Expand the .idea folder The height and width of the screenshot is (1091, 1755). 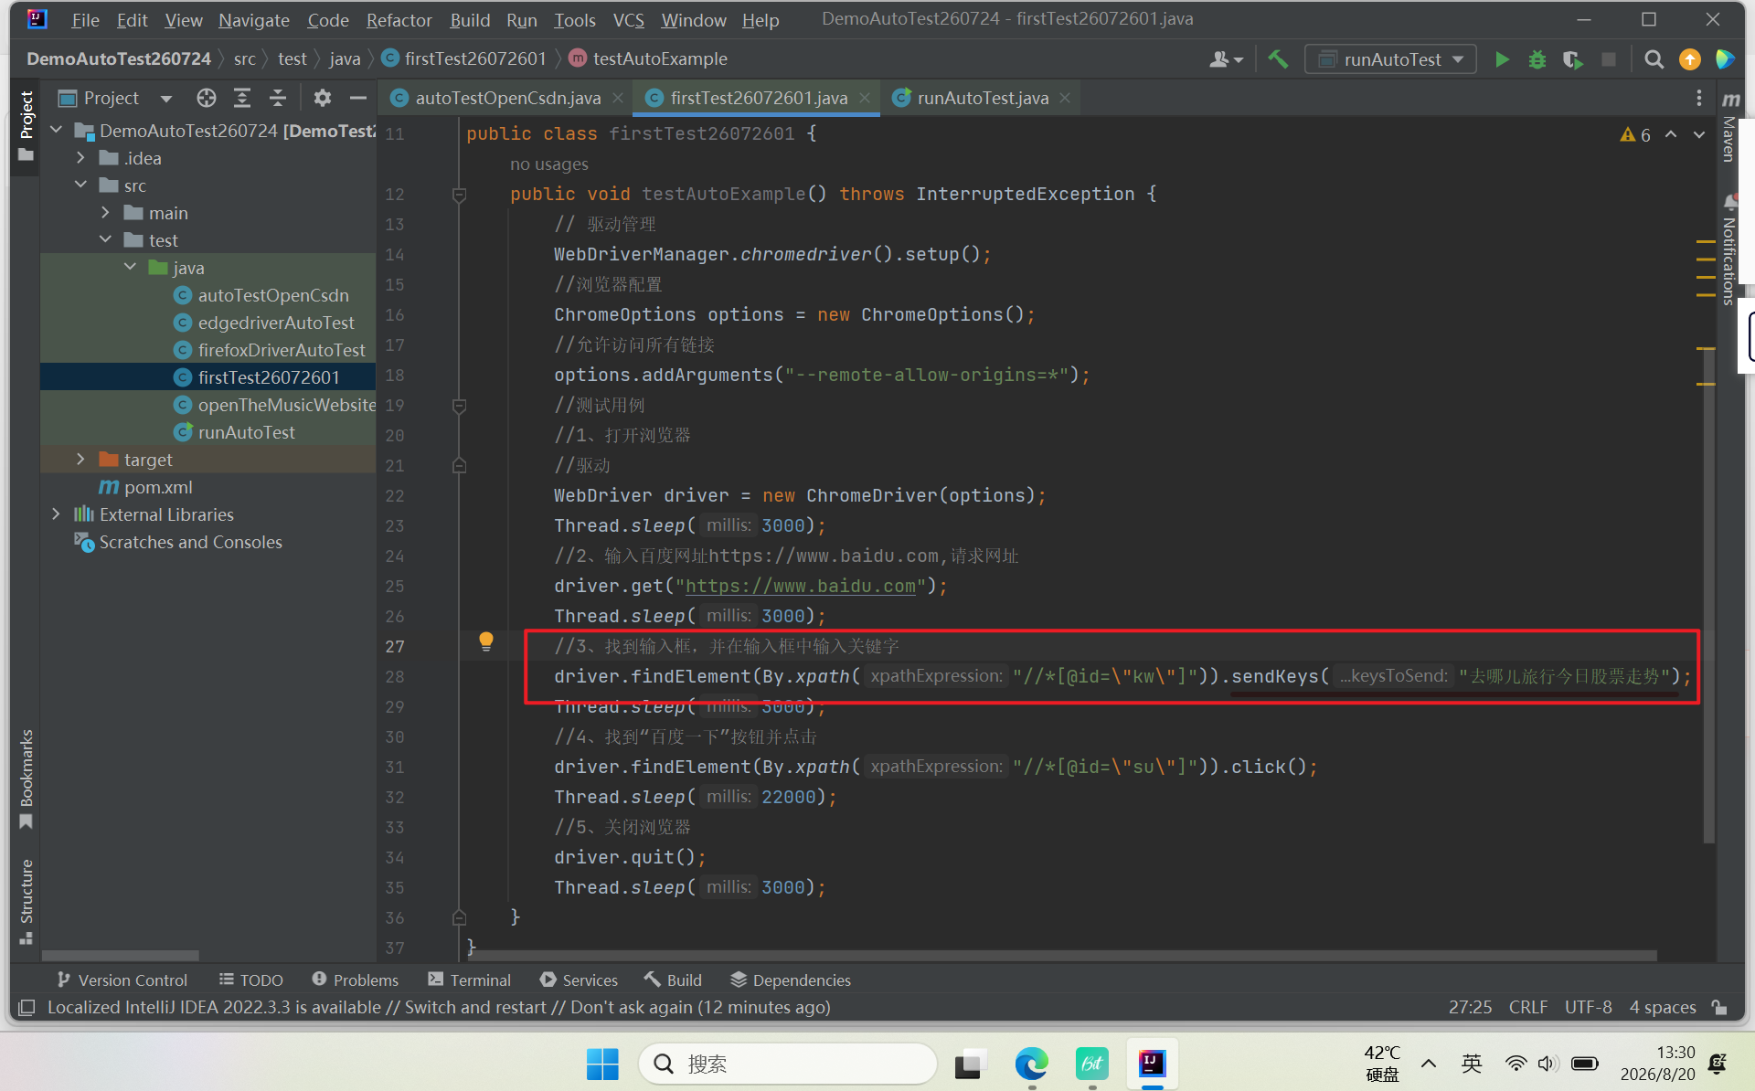point(80,158)
